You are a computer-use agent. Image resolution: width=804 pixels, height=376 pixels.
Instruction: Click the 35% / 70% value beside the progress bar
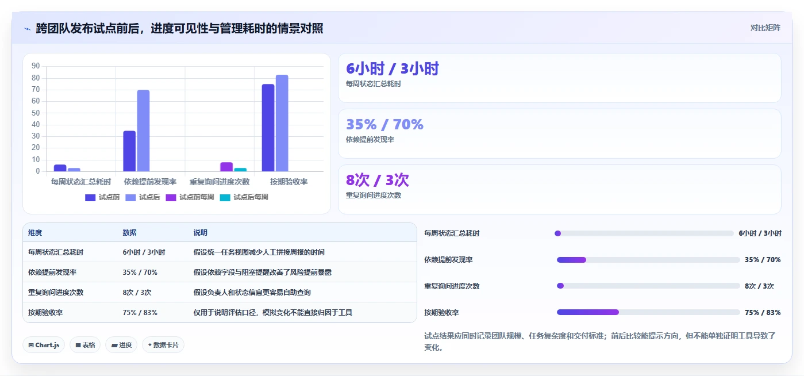tap(763, 260)
